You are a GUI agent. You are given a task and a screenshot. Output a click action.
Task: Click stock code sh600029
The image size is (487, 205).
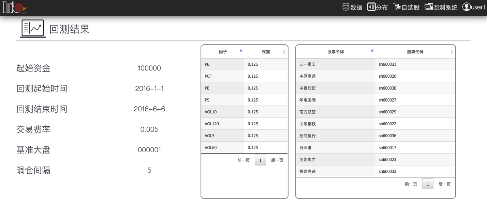[387, 112]
